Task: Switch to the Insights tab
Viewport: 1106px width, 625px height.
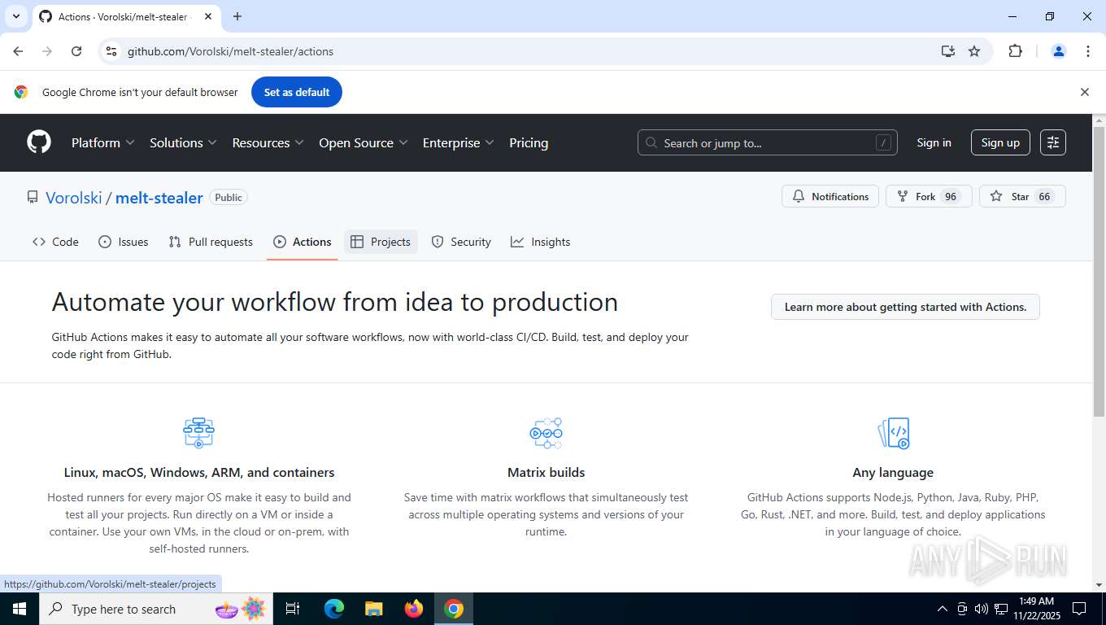Action: coord(541,242)
